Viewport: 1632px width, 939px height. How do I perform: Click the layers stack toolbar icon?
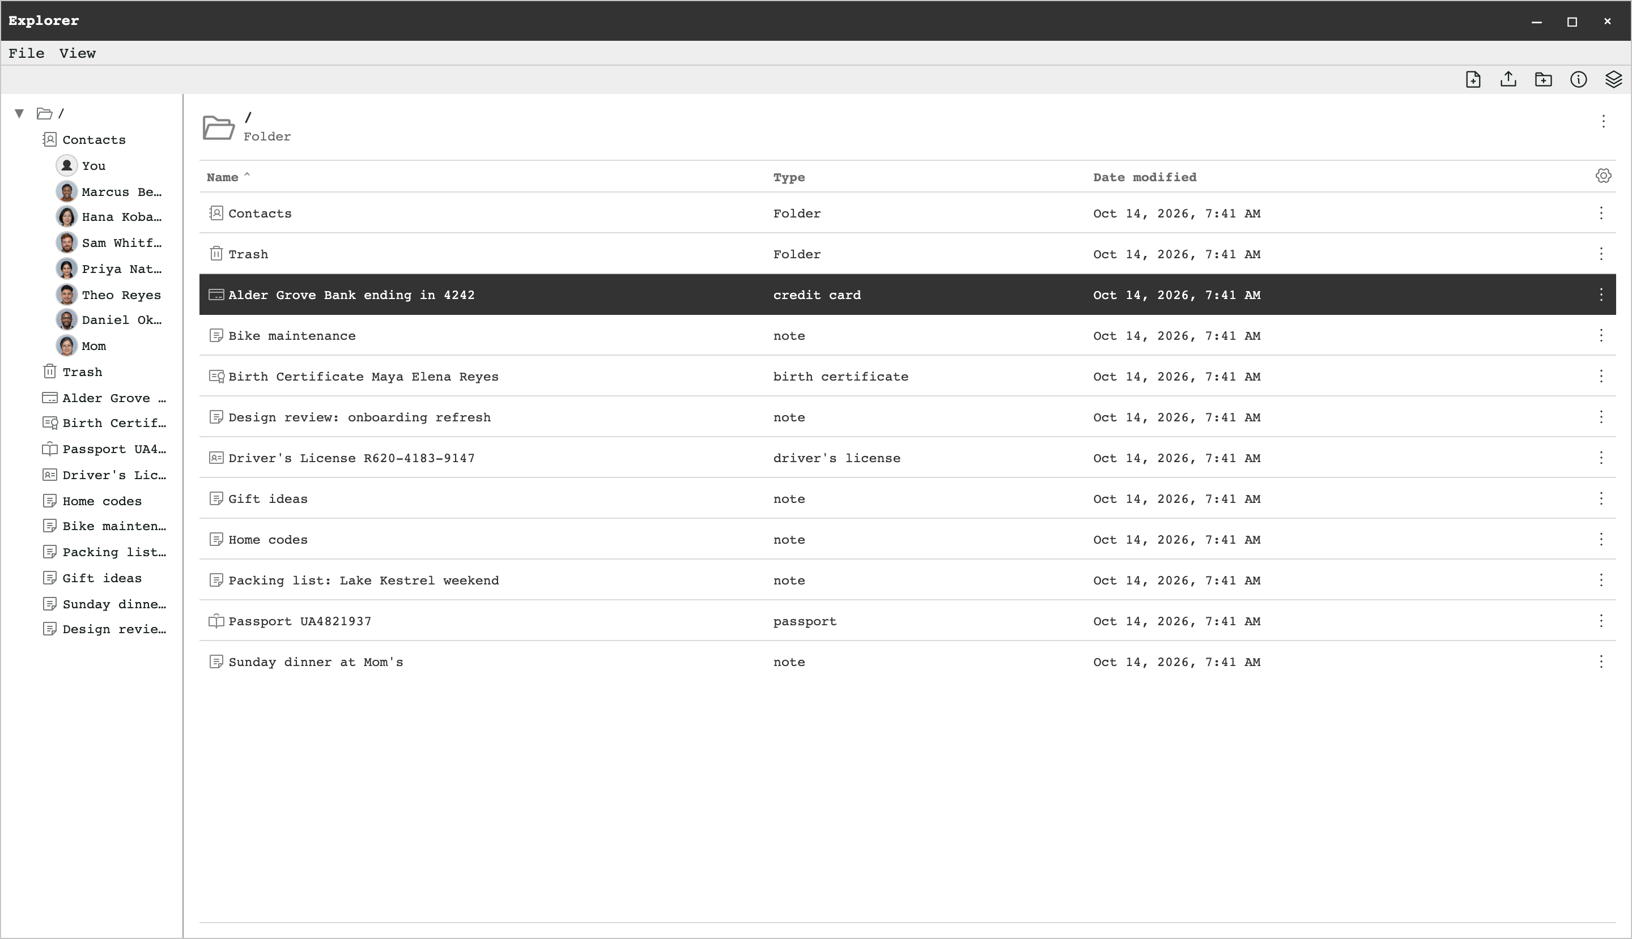pos(1613,79)
